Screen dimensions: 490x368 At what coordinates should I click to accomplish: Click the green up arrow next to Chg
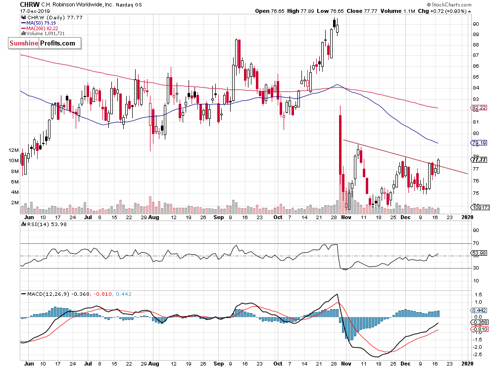(470, 11)
